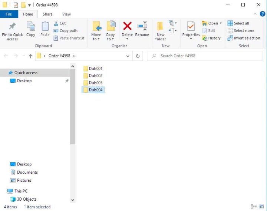Expand the Move to dropdown

click(96, 37)
